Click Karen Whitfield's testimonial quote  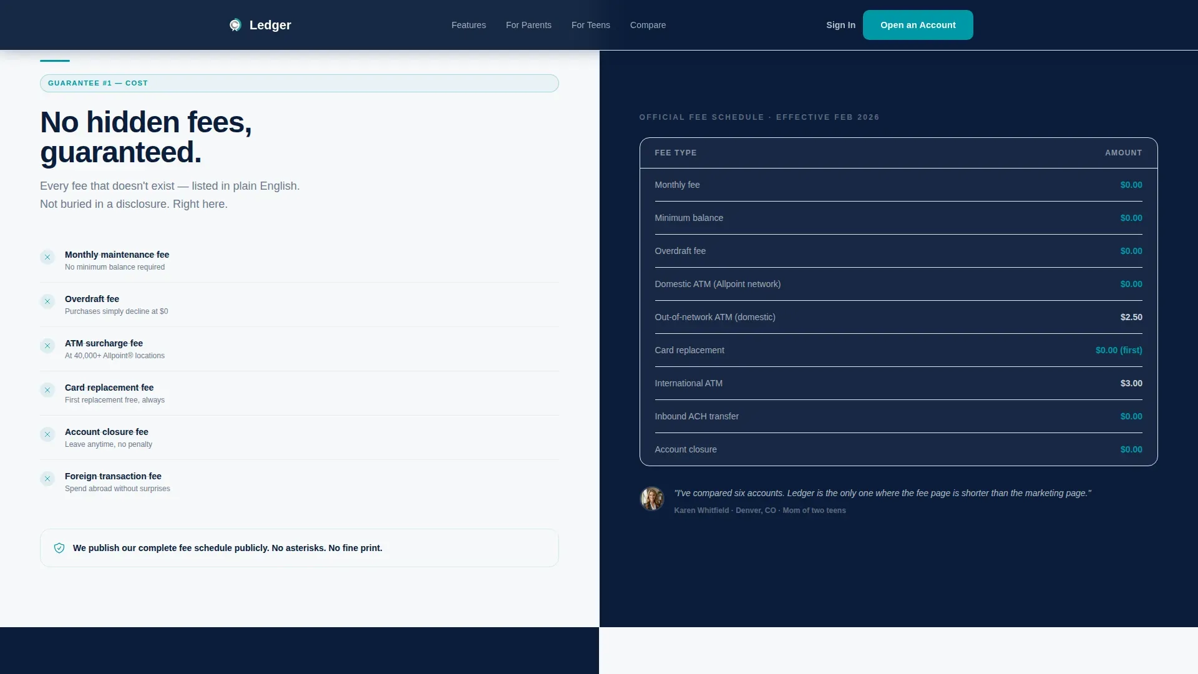882,493
